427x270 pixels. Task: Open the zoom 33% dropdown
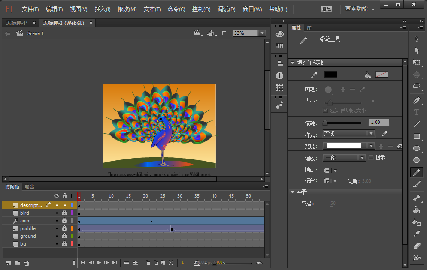[x=262, y=33]
